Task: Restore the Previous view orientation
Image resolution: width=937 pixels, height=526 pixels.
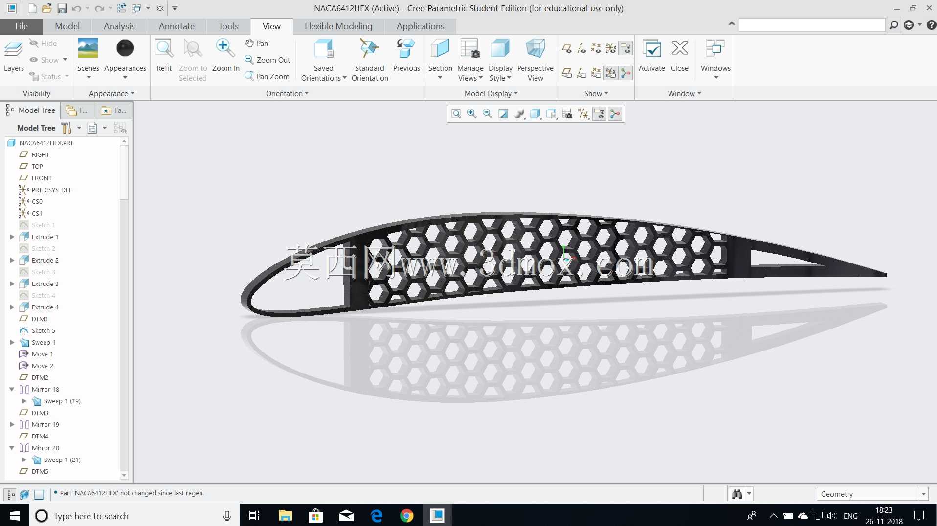Action: (406, 56)
